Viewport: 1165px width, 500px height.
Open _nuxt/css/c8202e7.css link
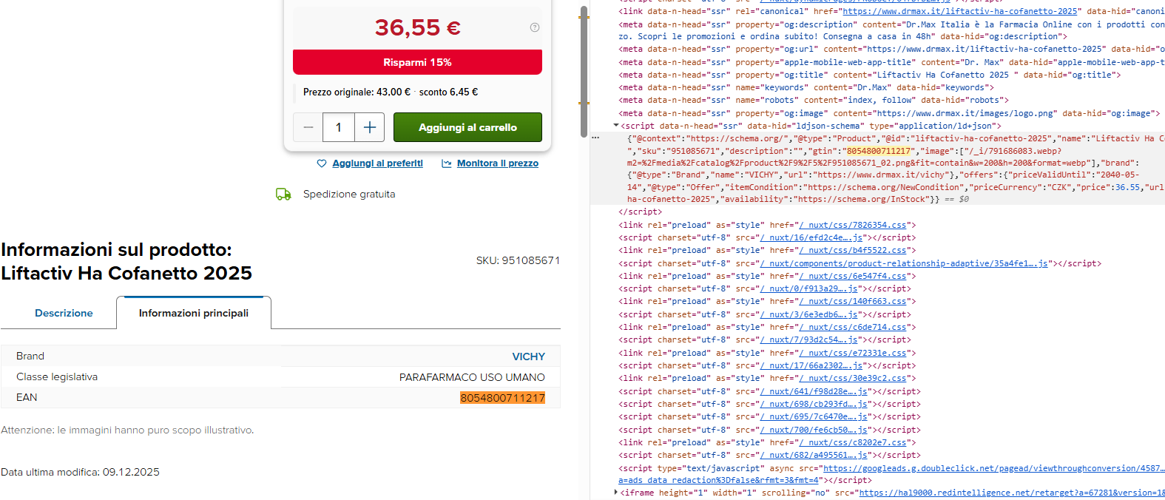(853, 442)
